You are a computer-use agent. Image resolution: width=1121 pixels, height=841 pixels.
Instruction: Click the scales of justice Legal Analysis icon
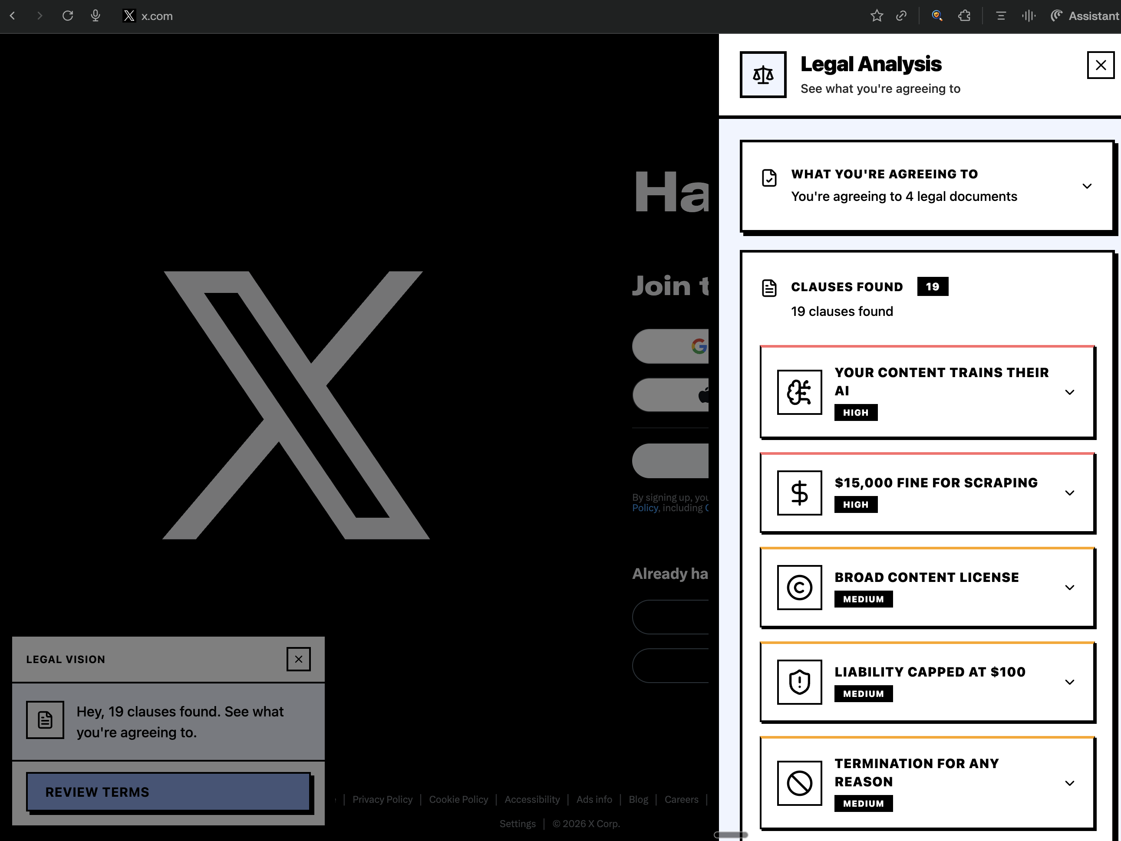click(763, 75)
